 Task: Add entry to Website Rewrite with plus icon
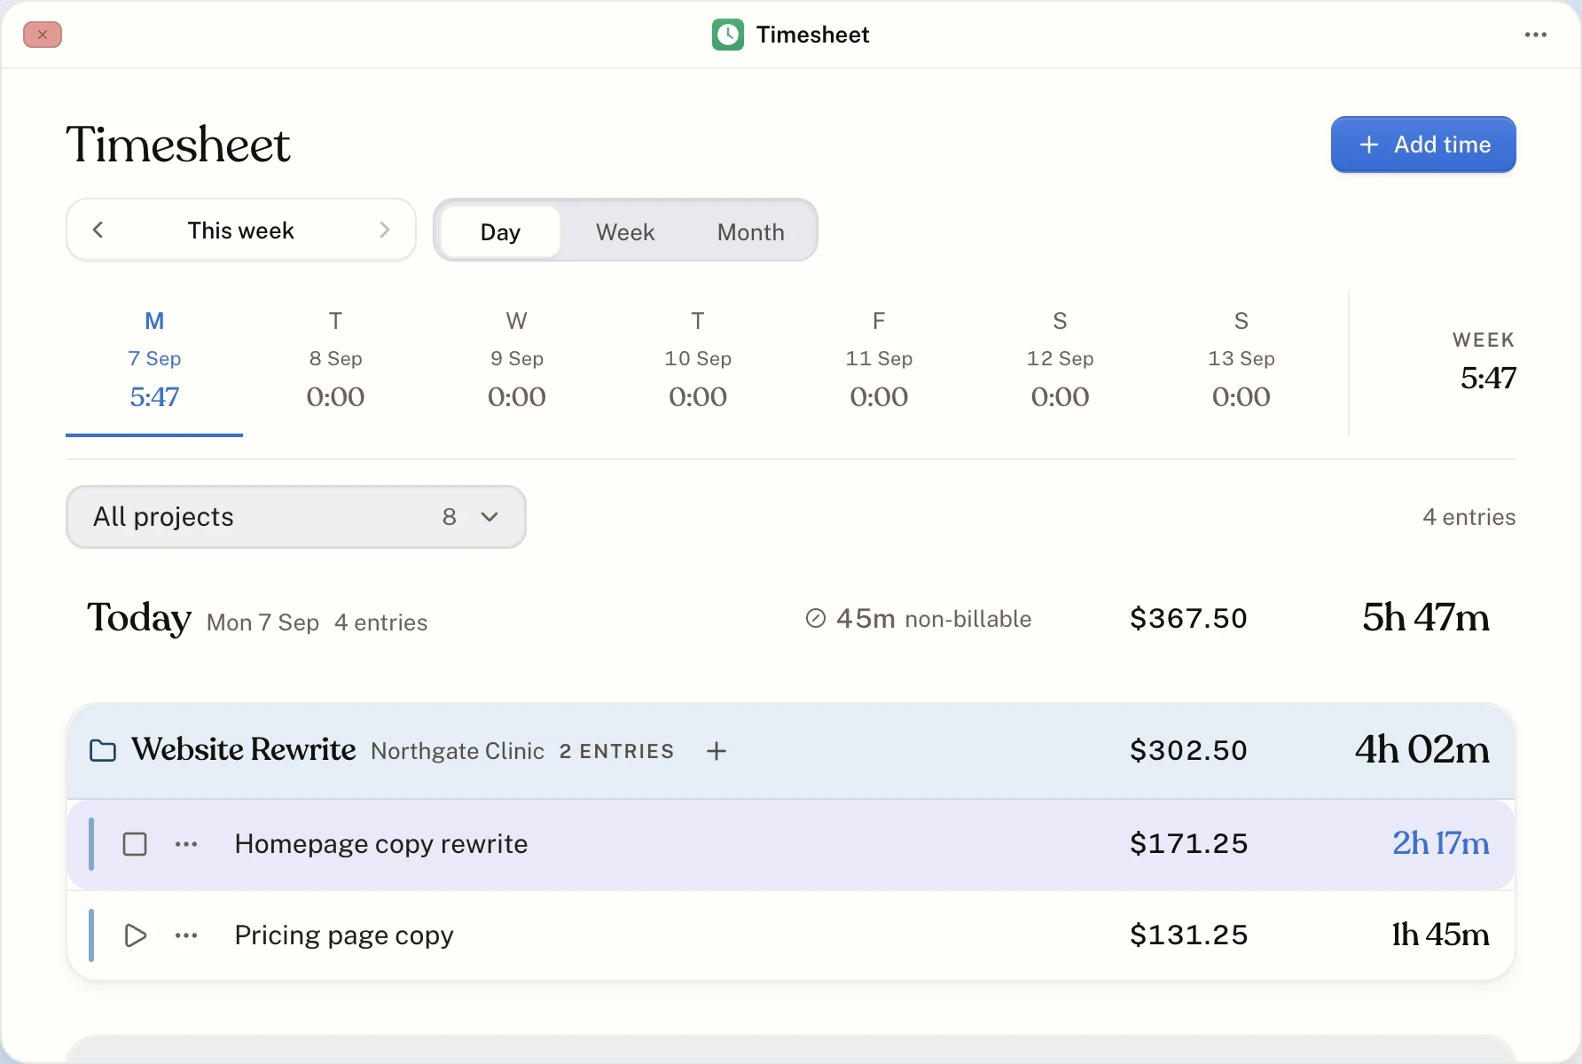(717, 751)
